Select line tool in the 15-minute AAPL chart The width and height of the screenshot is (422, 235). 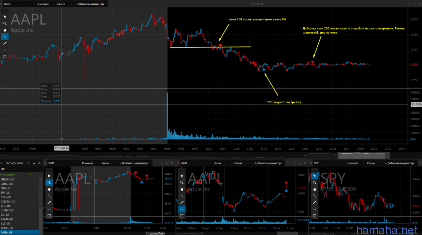(49, 196)
